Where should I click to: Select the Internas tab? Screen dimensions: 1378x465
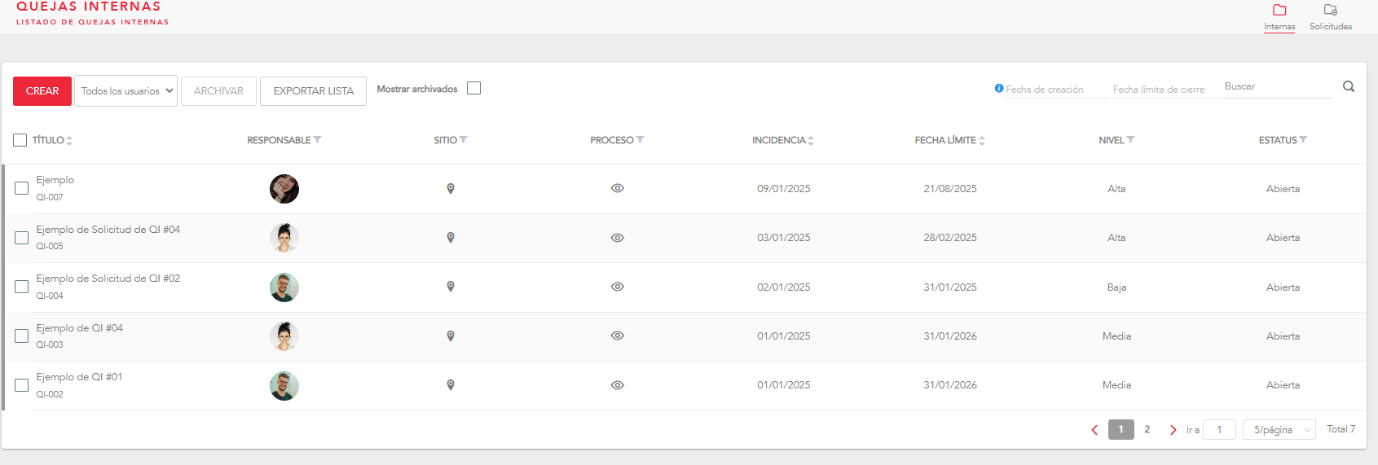coord(1279,16)
